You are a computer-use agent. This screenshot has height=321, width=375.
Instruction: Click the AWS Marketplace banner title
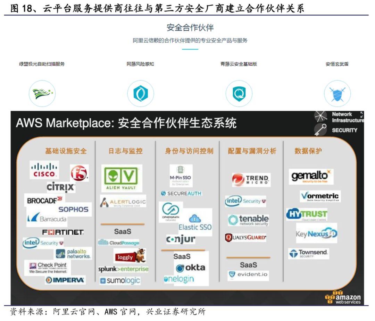126,123
